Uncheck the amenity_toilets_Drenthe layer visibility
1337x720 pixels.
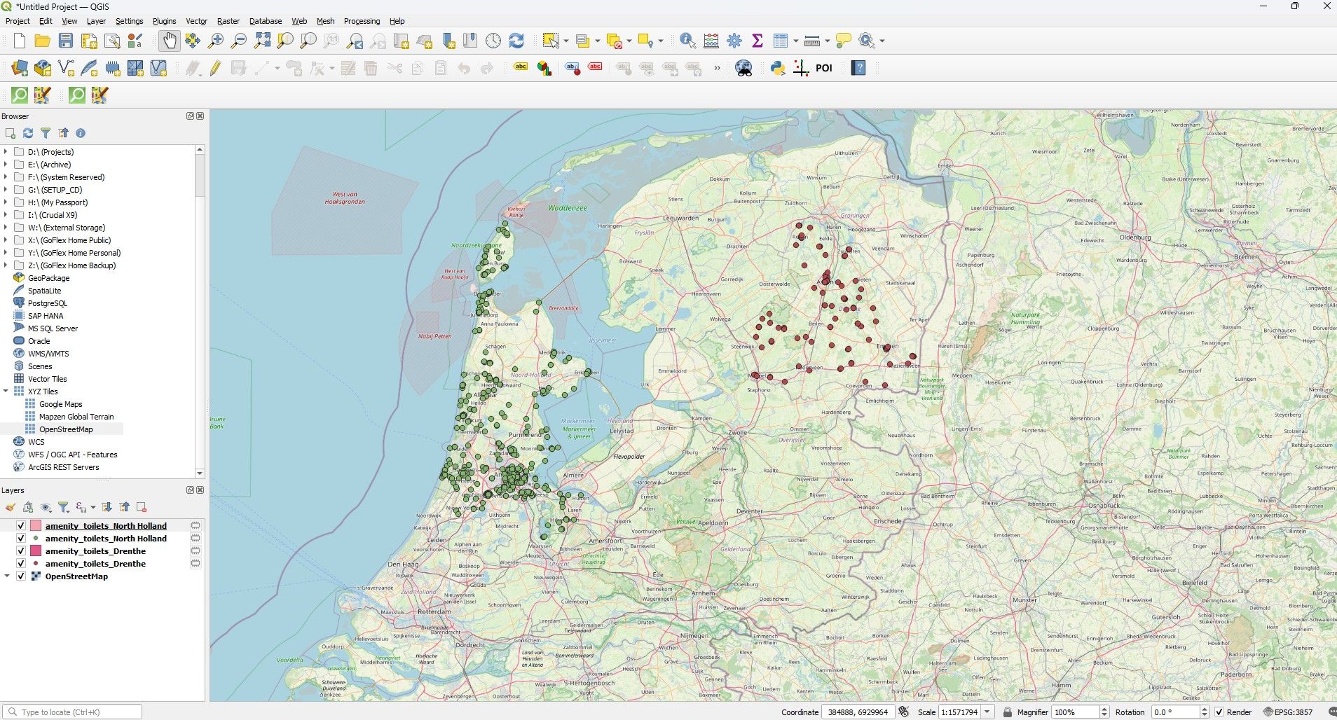[20, 551]
